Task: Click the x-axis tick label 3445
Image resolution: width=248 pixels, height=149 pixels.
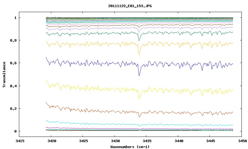Action: click(x=211, y=141)
